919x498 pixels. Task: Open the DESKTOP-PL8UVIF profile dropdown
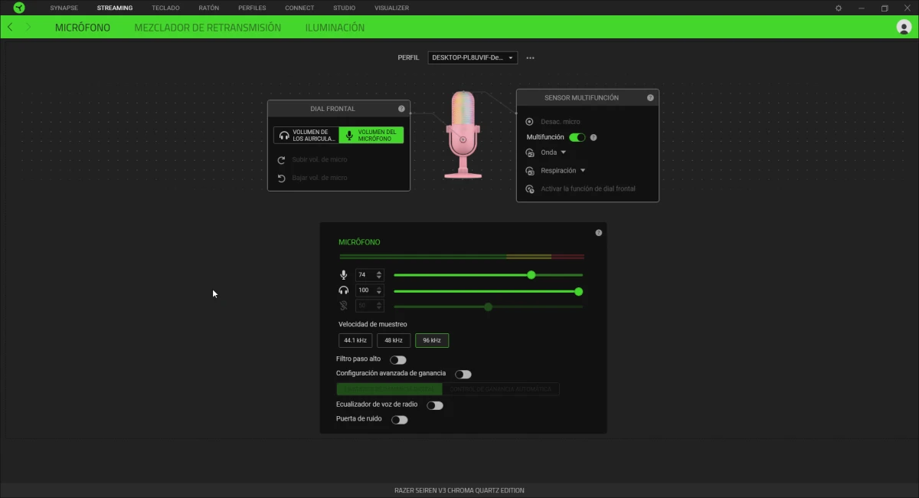(x=473, y=57)
